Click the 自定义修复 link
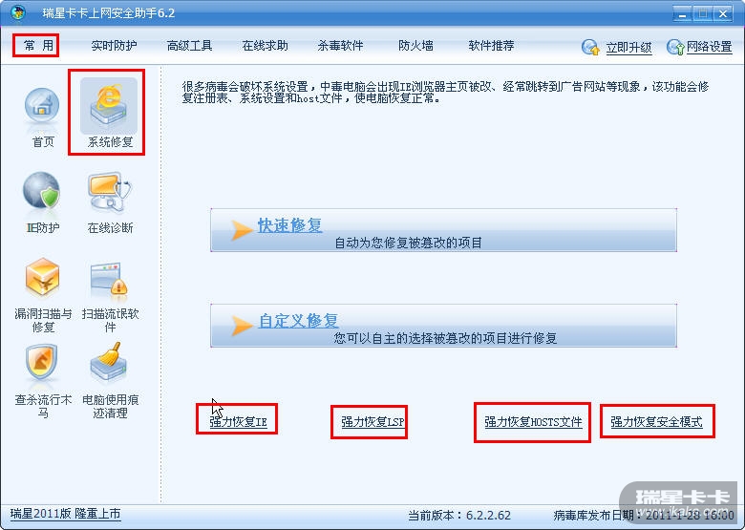Viewport: 745px width, 530px height. 298,321
